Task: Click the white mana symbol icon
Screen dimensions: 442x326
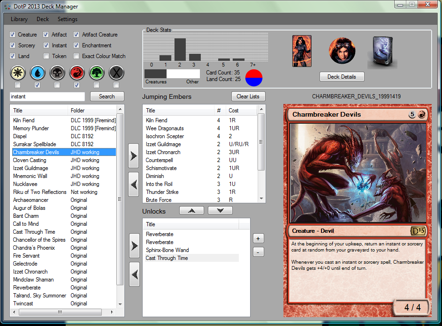Action: (x=17, y=73)
